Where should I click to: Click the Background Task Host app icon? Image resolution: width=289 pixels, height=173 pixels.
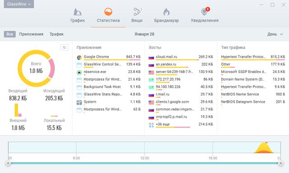point(79,87)
